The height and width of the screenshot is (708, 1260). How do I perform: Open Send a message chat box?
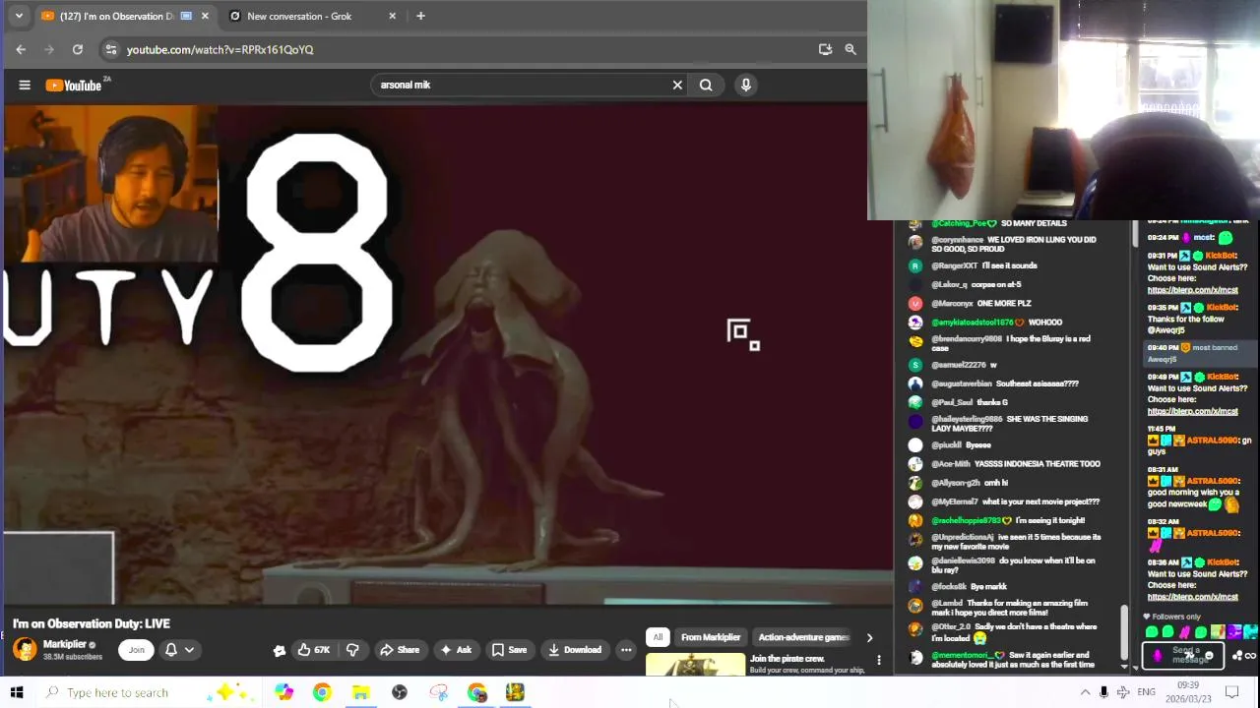(x=1184, y=655)
